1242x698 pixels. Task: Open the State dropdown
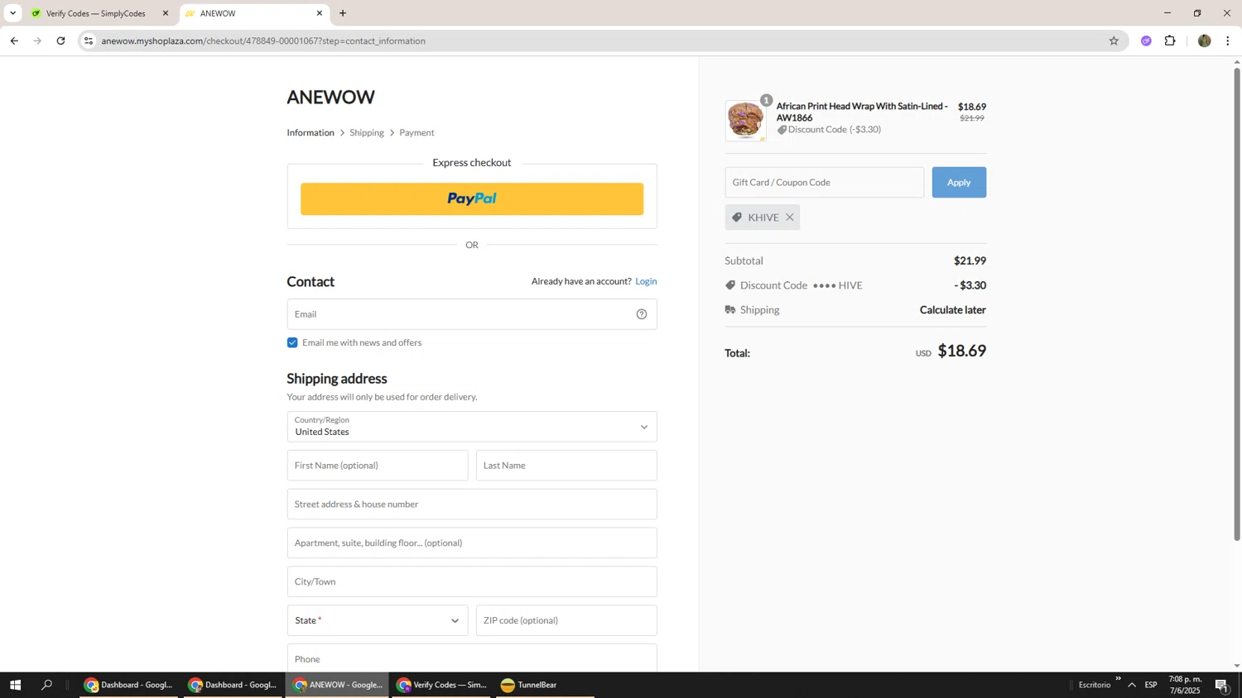pos(378,620)
